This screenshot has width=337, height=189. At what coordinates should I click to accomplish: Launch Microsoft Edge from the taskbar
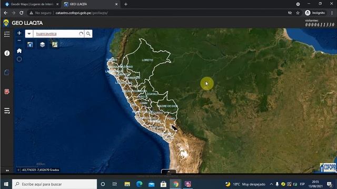click(x=139, y=184)
